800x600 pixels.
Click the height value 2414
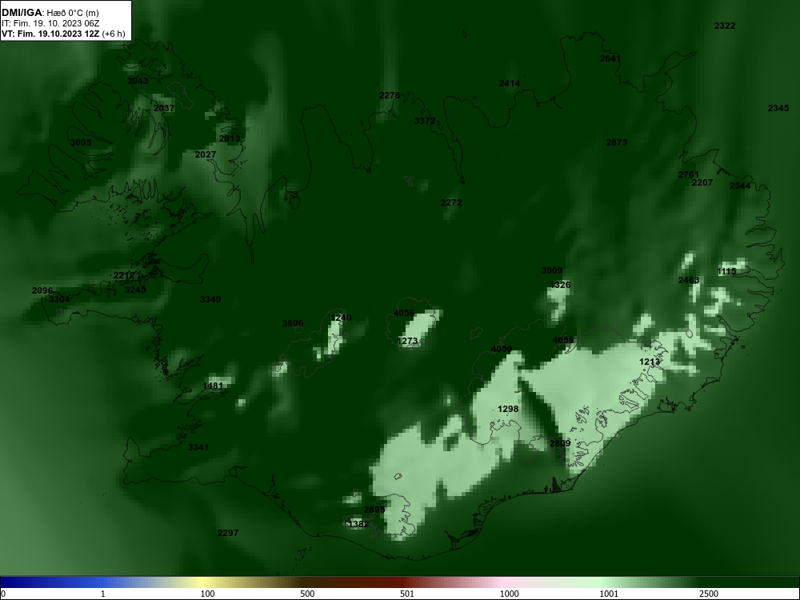509,83
